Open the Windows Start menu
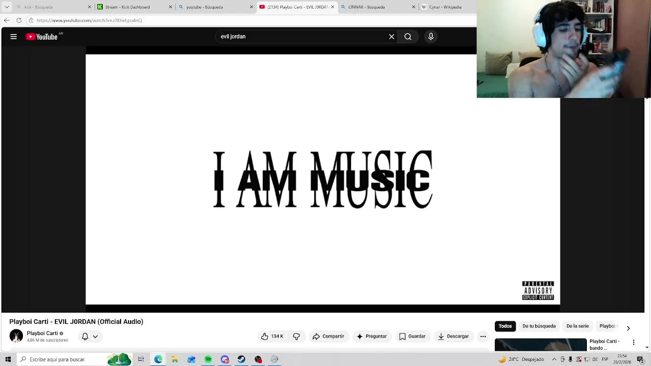The width and height of the screenshot is (651, 366). [8, 359]
